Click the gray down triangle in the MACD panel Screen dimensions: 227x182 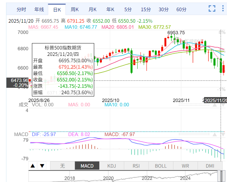pyautogui.click(x=223, y=134)
